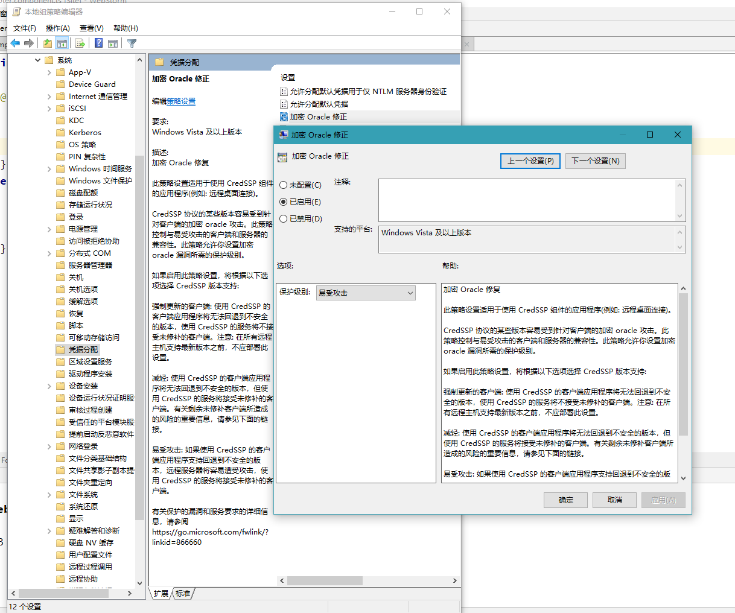735x613 pixels.
Task: Click inside the 注释 comment text box
Action: (x=526, y=200)
